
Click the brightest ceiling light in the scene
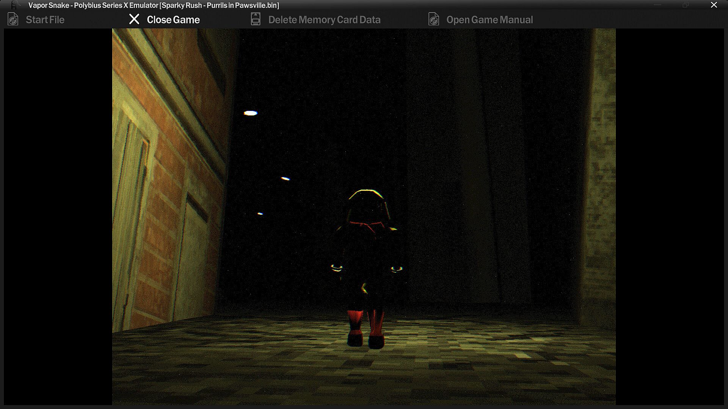(x=250, y=113)
